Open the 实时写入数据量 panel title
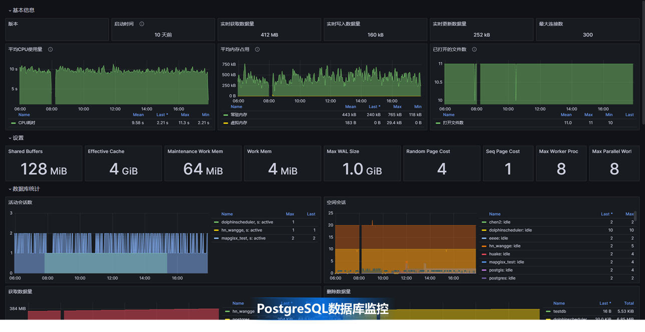 point(344,24)
